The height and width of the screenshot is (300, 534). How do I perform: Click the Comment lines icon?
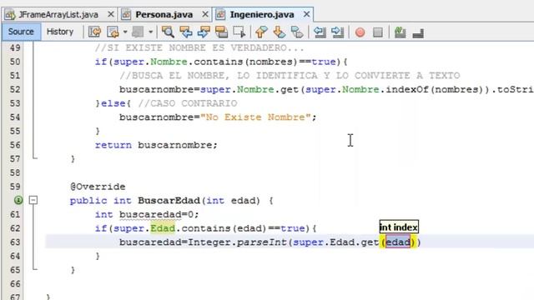click(400, 32)
